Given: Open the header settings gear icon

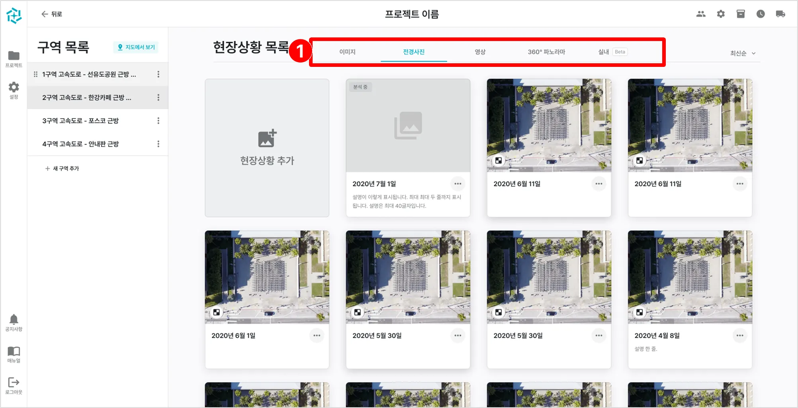Looking at the screenshot, I should click(x=721, y=14).
